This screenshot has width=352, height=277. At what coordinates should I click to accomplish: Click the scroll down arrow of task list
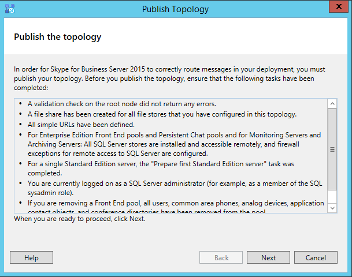coord(332,207)
